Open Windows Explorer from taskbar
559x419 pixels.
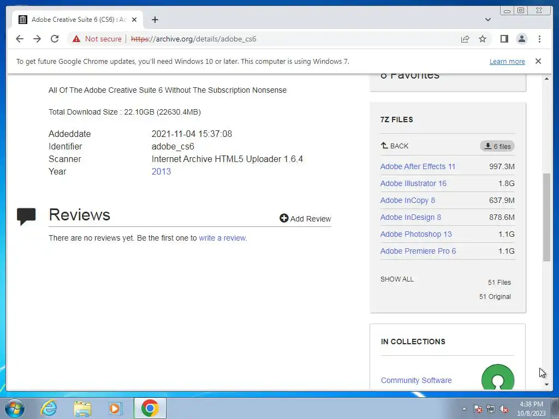pos(82,408)
